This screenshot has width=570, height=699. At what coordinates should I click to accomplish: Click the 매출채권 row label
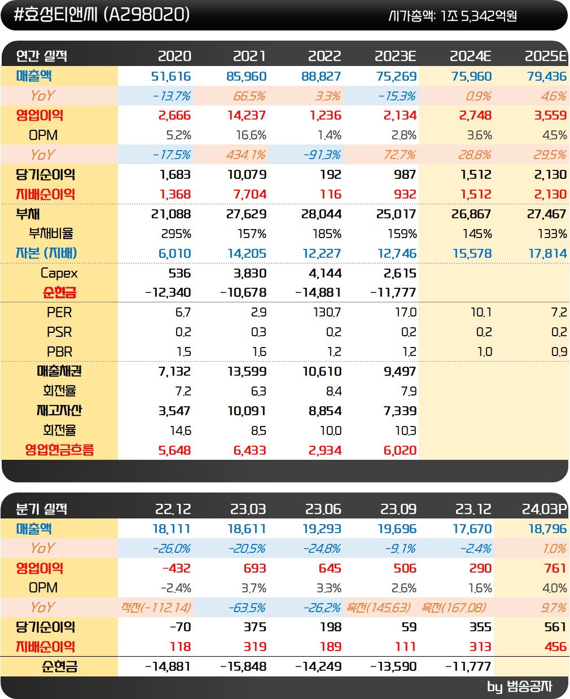coord(59,371)
